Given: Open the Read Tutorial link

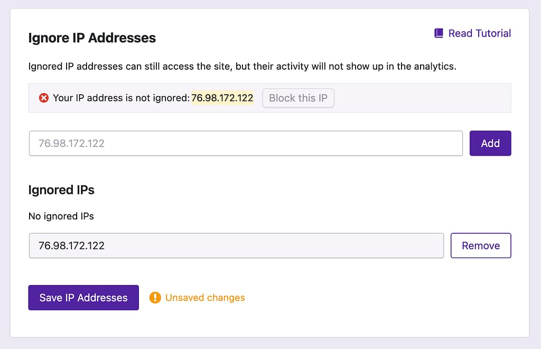Looking at the screenshot, I should point(479,33).
